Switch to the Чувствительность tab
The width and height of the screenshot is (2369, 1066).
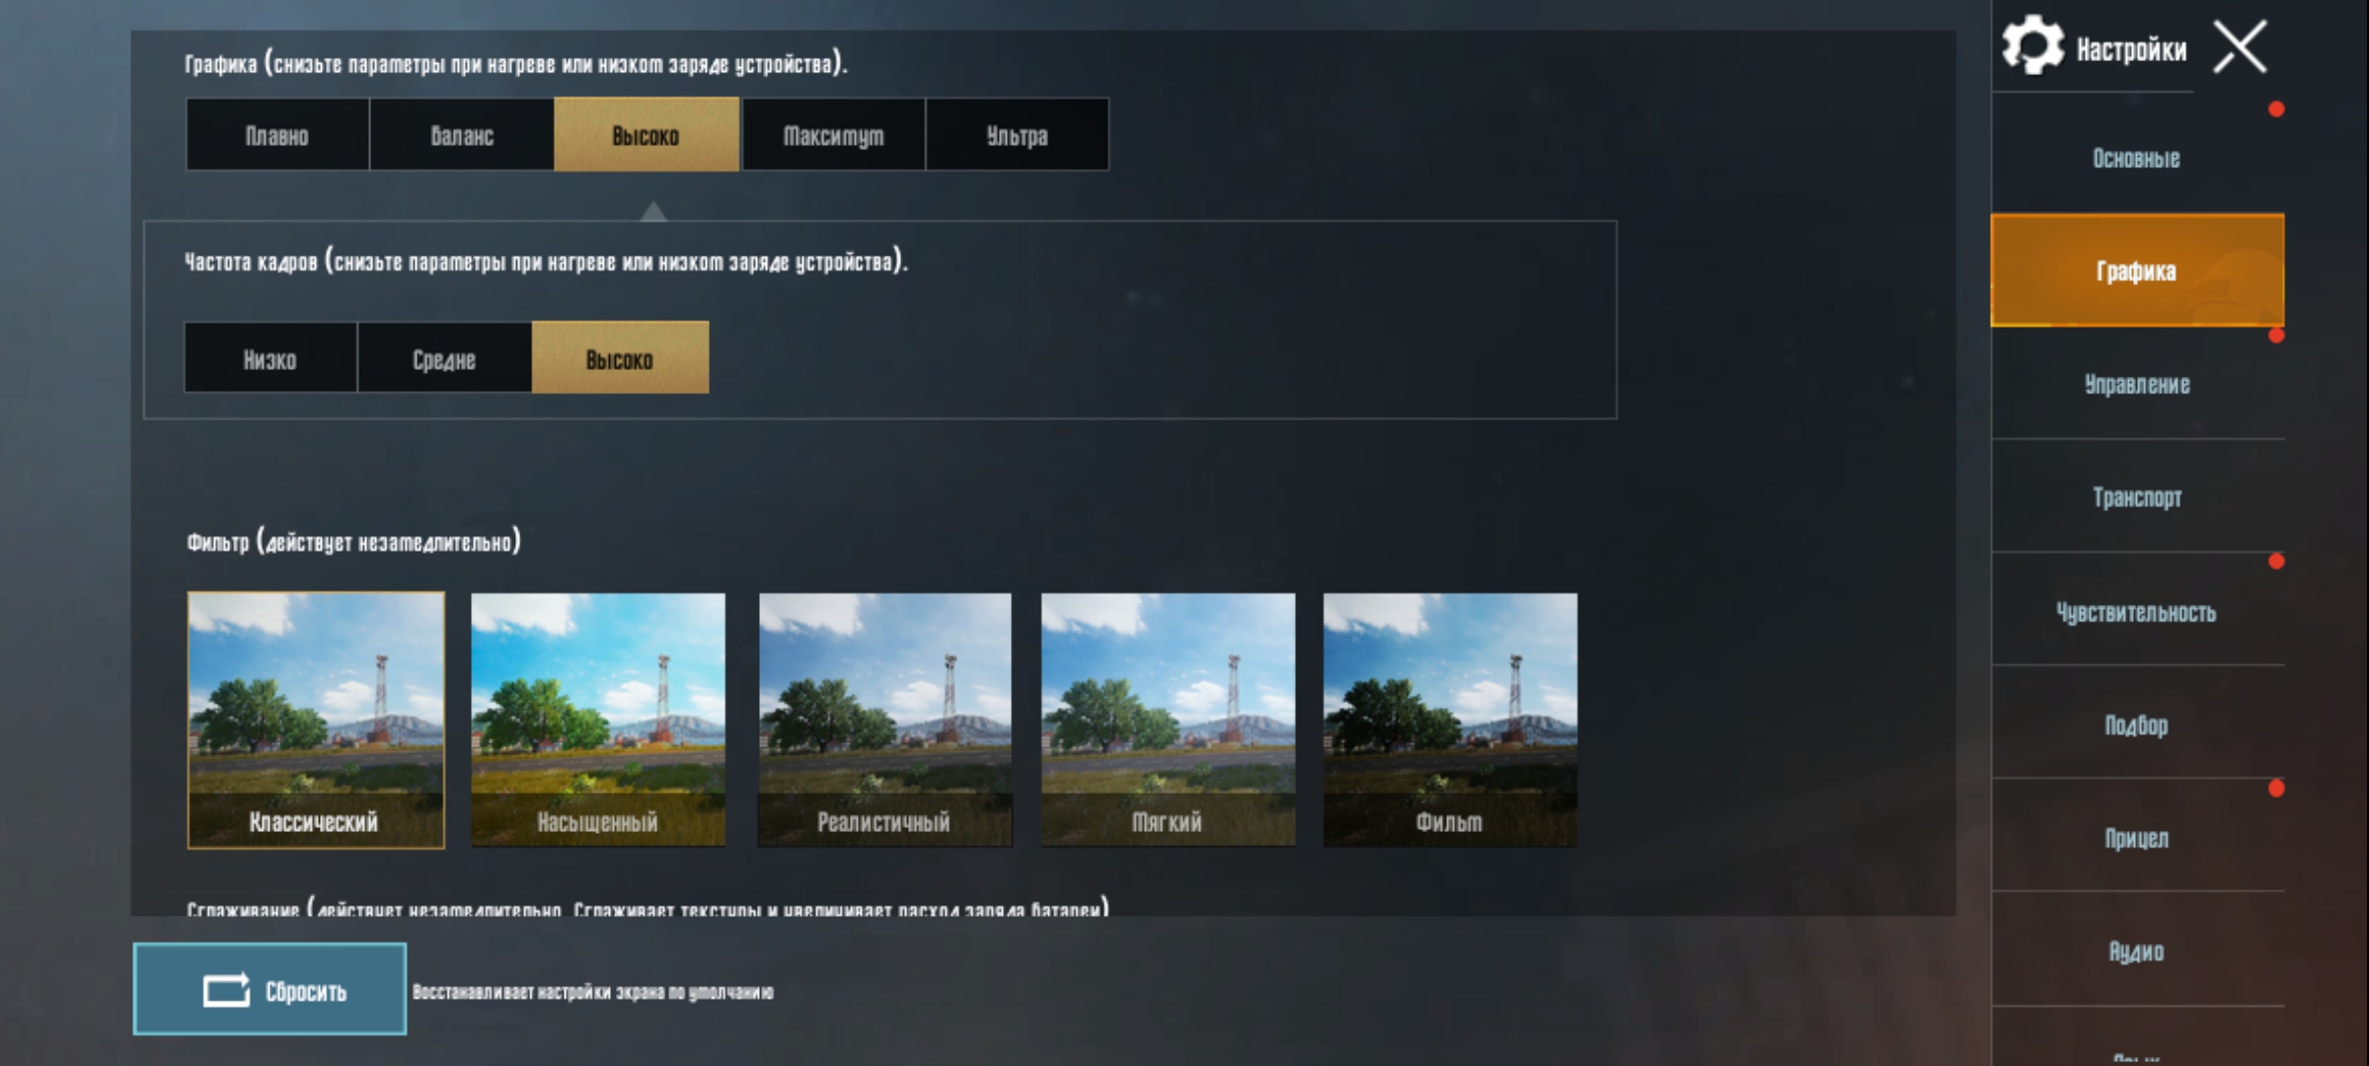(x=2137, y=612)
